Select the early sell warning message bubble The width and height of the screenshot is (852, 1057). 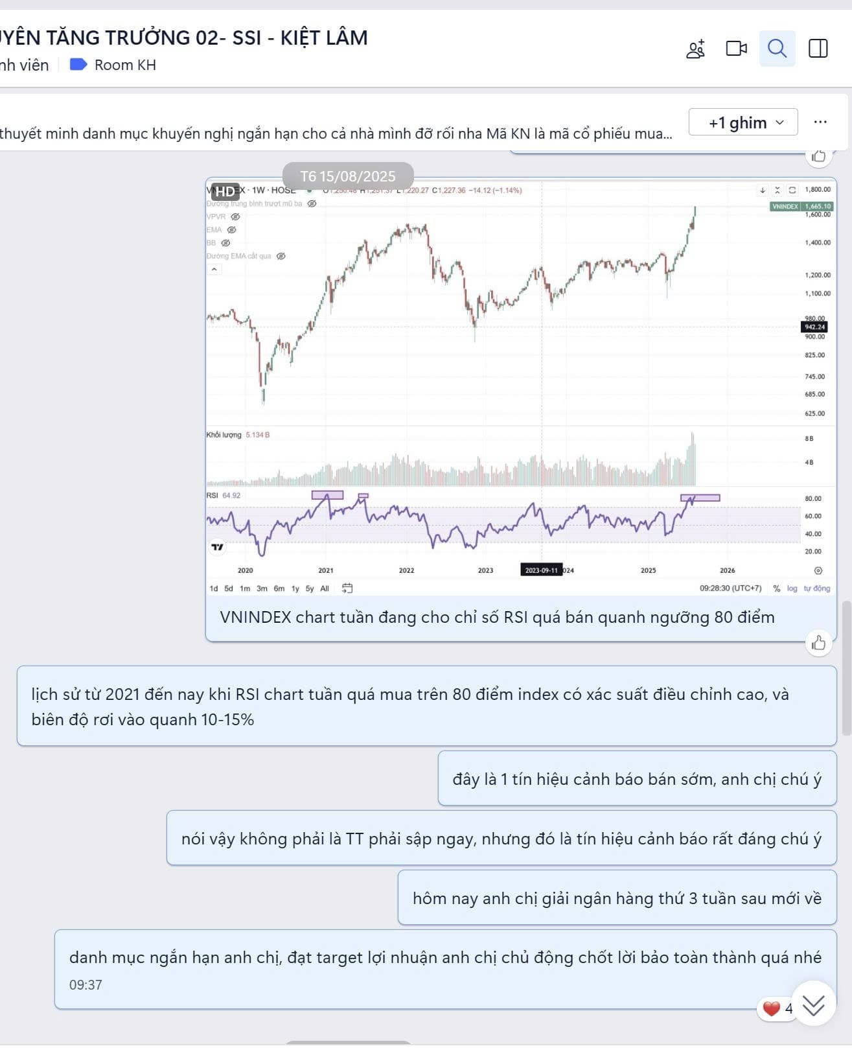coord(637,778)
